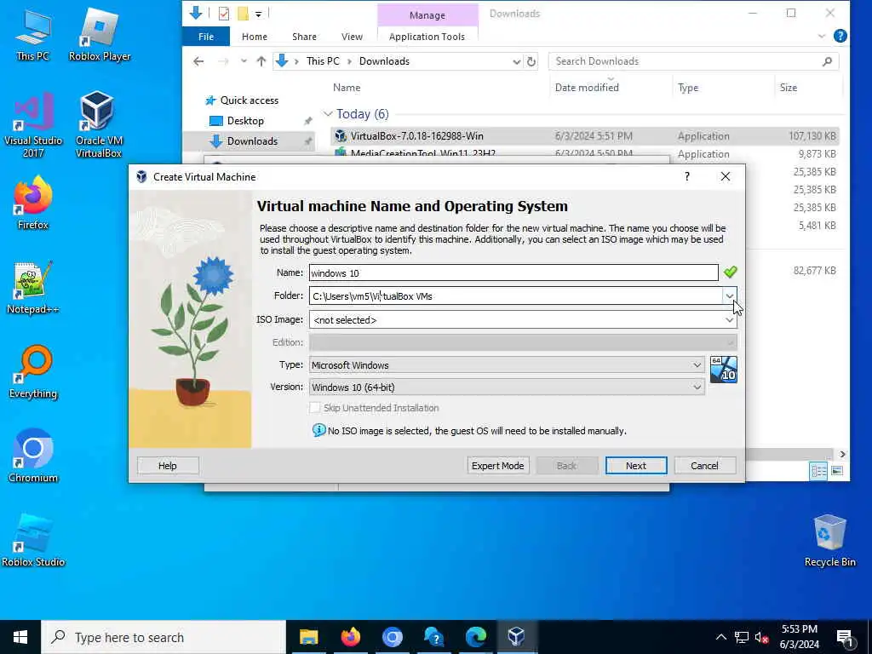Switch Explorer to large icons view

837,471
